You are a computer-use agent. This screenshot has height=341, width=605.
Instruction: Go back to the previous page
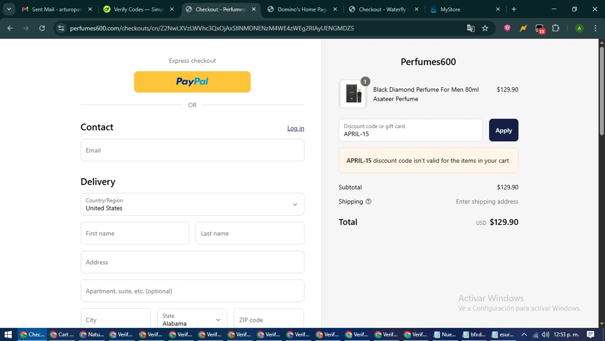click(x=10, y=28)
